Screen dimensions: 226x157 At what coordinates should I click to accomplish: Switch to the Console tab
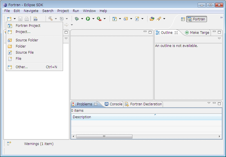click(x=113, y=104)
